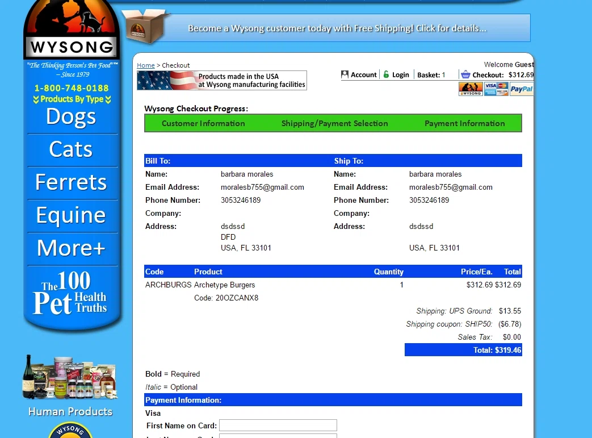Click the 1-800-748-0188 phone number
This screenshot has width=592, height=438.
tap(72, 88)
